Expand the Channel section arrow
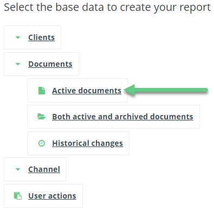This screenshot has height=210, width=214. [x=18, y=169]
